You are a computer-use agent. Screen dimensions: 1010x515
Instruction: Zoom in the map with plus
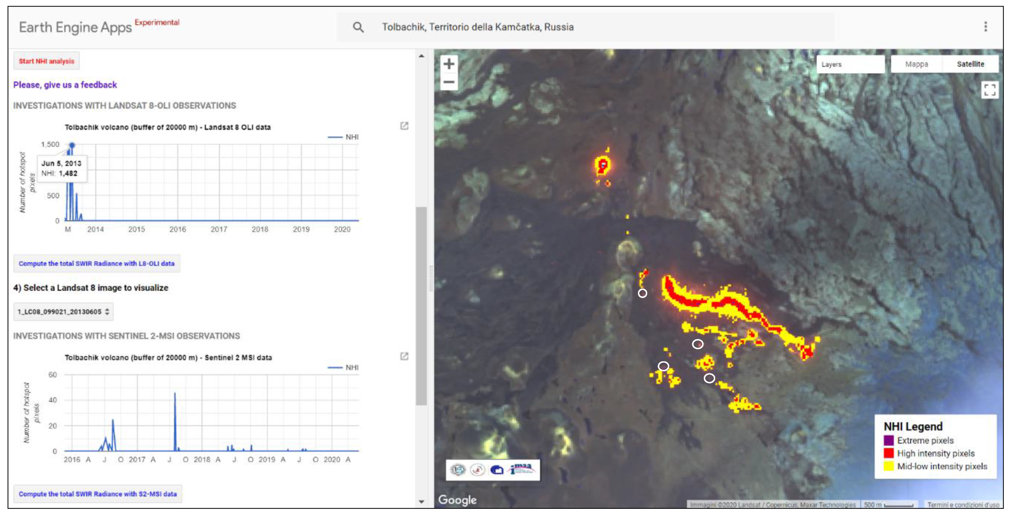(449, 64)
